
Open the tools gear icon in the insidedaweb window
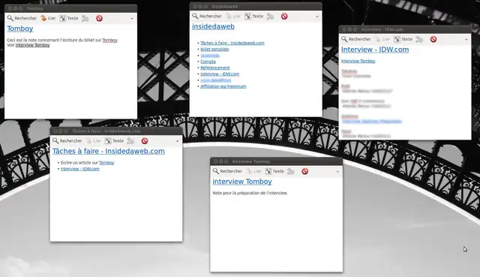pos(270,17)
